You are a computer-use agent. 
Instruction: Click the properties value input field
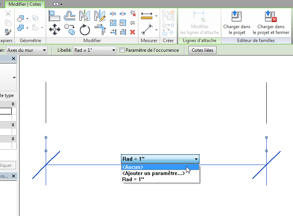(x=5, y=111)
